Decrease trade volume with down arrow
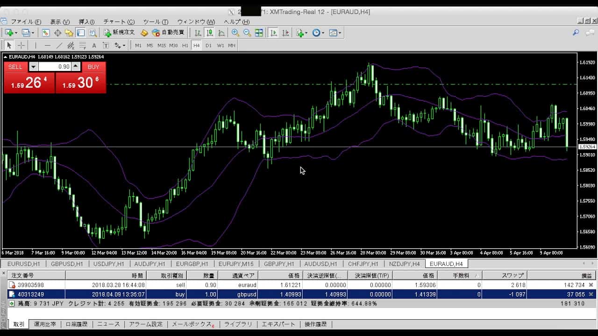 33,67
